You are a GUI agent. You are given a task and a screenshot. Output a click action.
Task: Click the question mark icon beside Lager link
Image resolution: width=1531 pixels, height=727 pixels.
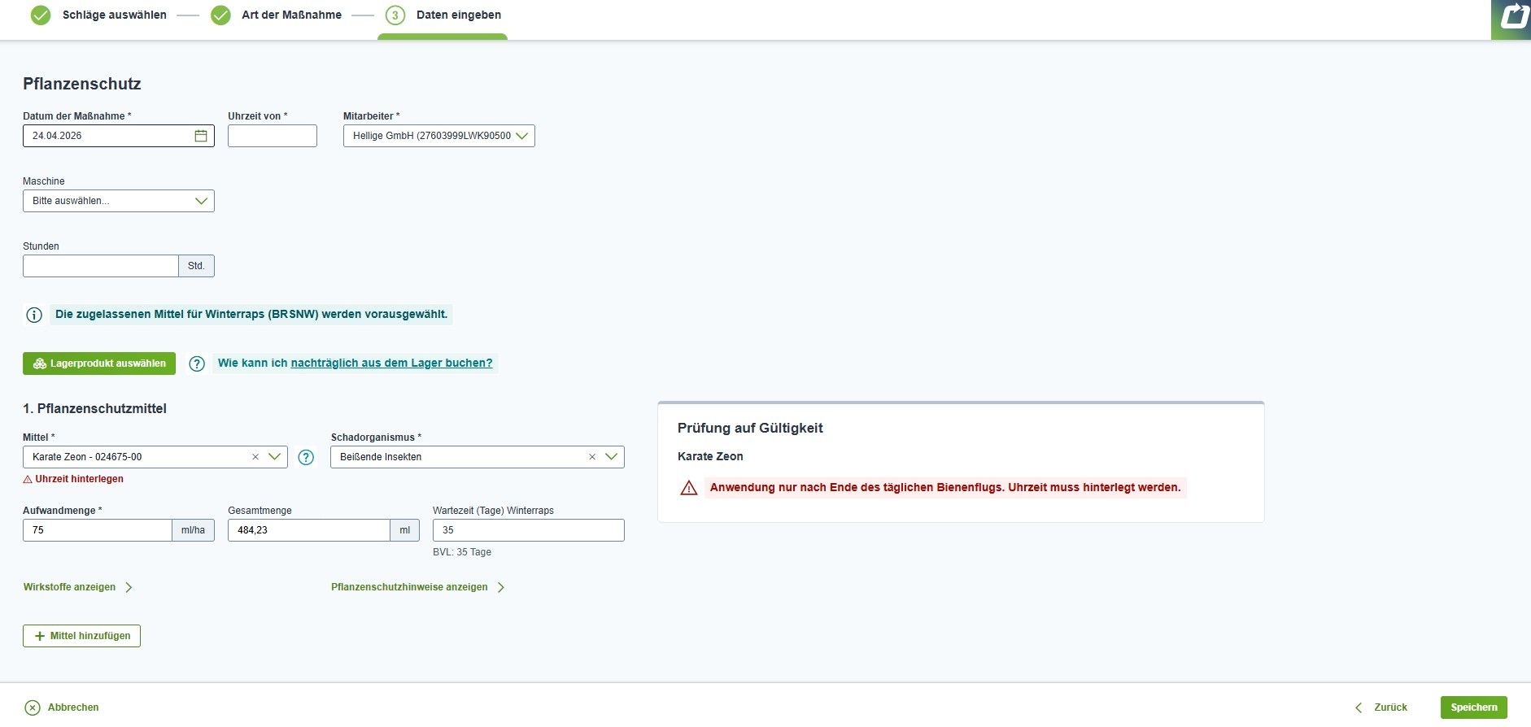point(197,363)
